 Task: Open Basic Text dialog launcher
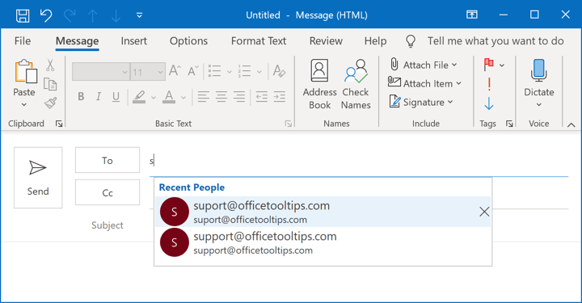tap(289, 124)
